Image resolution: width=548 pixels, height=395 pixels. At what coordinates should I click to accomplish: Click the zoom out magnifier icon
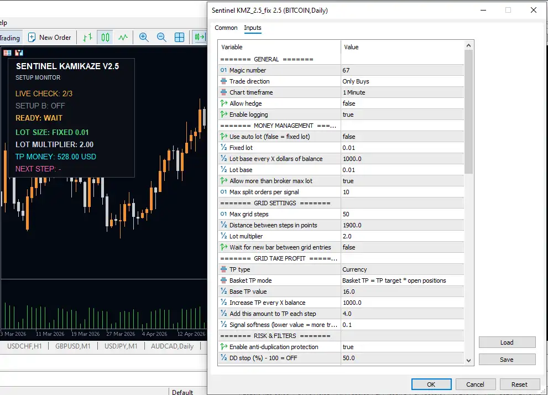[161, 37]
